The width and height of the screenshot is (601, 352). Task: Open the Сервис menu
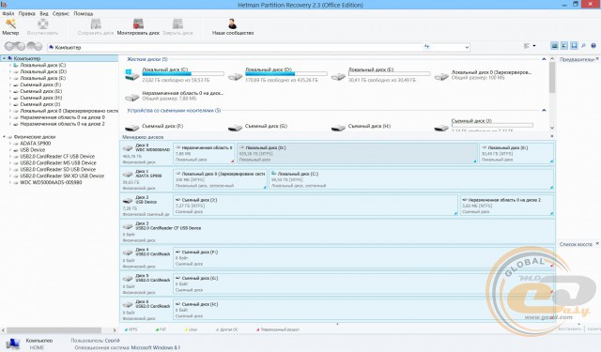pyautogui.click(x=60, y=13)
